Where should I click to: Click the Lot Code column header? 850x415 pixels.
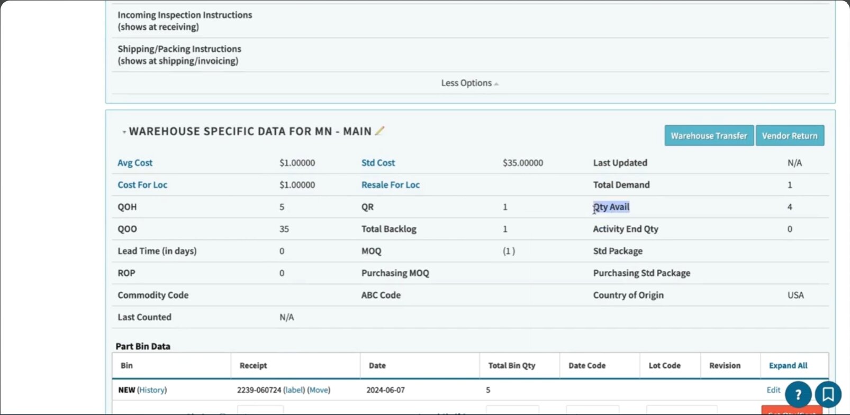tap(664, 365)
